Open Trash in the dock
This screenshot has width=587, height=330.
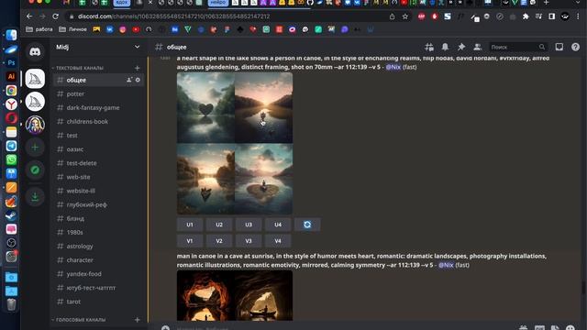[x=11, y=305]
